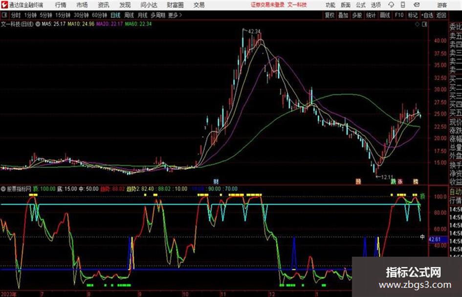This screenshot has width=462, height=297.
Task: Switch to 60分钟 period tab
Action: pos(99,15)
